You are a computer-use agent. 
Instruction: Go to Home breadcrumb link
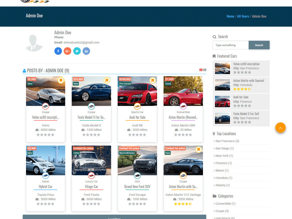coord(230,16)
